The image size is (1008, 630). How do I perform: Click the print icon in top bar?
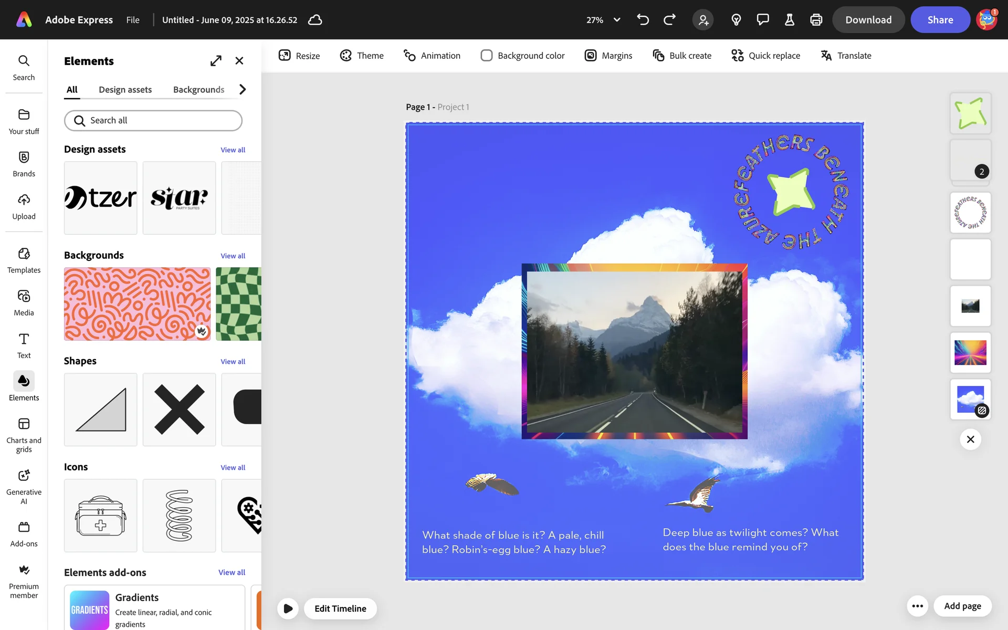click(816, 20)
